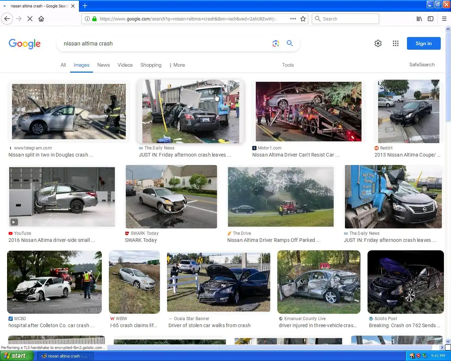The image size is (451, 361).
Task: Click the browser Forward arrow button
Action: (x=19, y=19)
